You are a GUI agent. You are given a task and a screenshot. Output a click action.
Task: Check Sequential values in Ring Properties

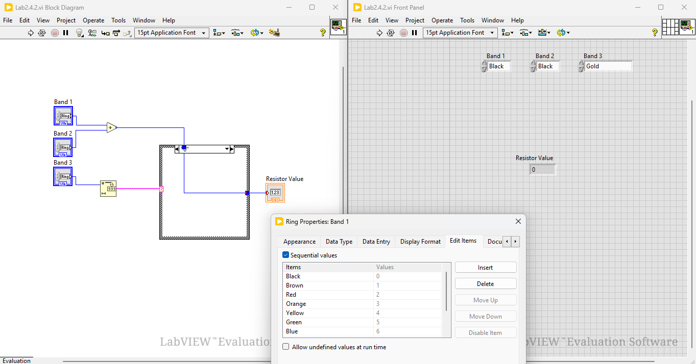tap(286, 255)
